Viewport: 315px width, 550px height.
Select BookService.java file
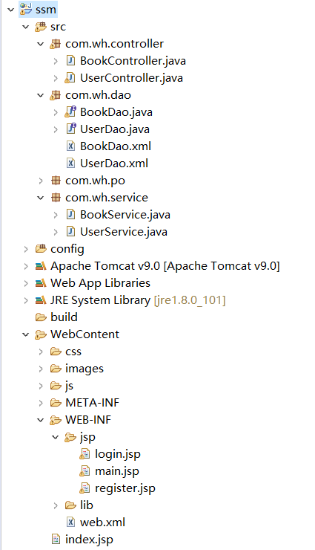click(x=125, y=215)
